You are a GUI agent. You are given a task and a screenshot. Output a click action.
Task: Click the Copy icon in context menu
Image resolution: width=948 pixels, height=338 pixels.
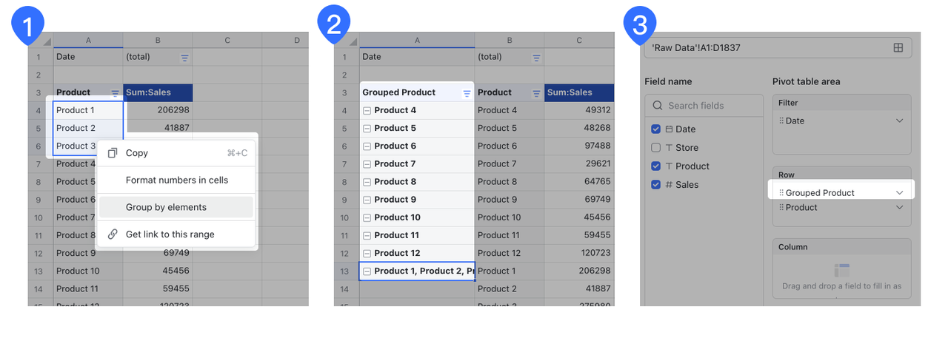[113, 153]
